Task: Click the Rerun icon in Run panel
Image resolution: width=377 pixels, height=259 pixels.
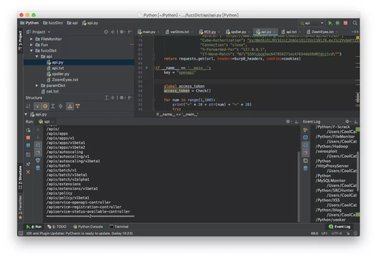Action: (x=28, y=130)
